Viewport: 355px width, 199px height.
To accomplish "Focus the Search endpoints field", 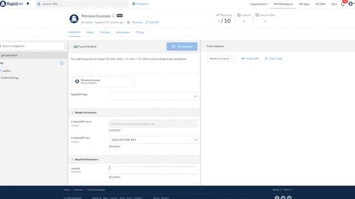I will click(32, 46).
